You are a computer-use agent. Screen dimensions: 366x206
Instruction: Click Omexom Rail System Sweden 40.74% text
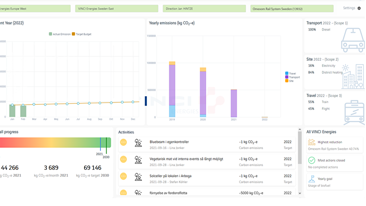(x=333, y=149)
